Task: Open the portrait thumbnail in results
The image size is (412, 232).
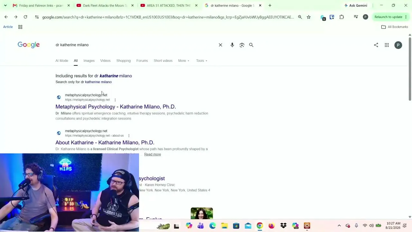Action: [202, 213]
